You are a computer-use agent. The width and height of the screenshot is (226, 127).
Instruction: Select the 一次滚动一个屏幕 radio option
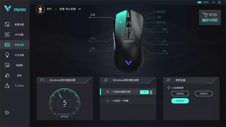point(107,101)
